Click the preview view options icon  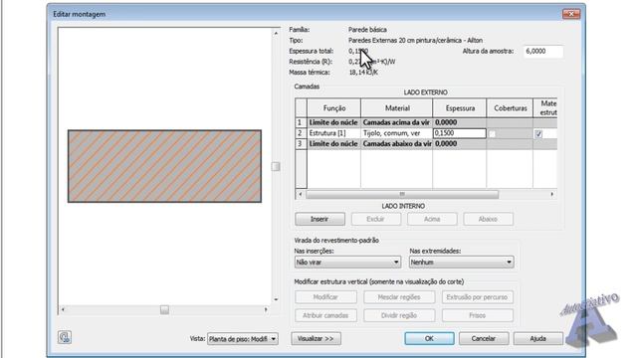tap(64, 337)
